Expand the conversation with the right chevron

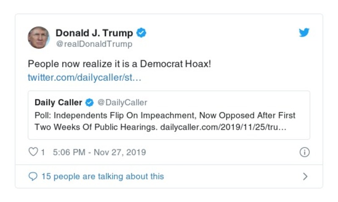coord(305,177)
